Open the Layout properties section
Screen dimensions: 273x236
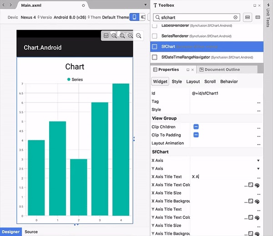pyautogui.click(x=193, y=82)
